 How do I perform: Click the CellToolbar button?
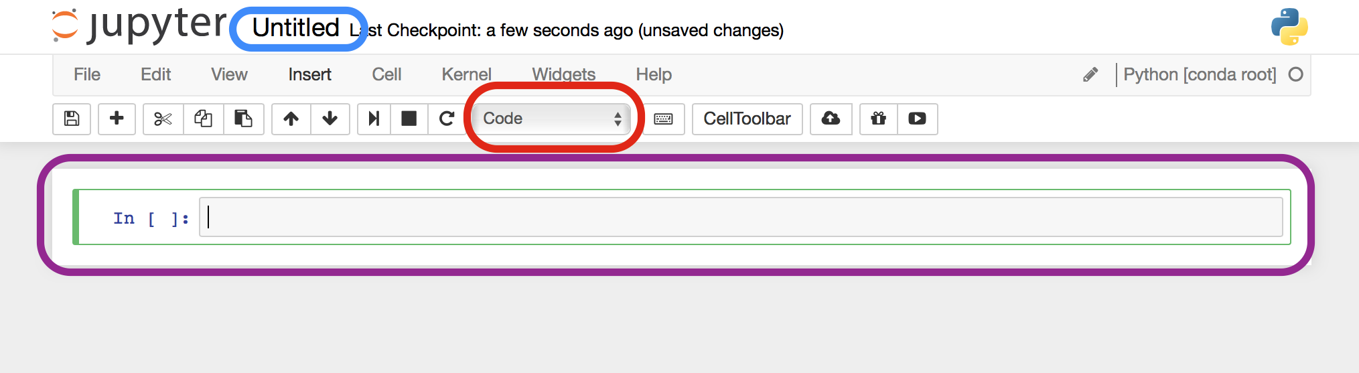click(747, 119)
